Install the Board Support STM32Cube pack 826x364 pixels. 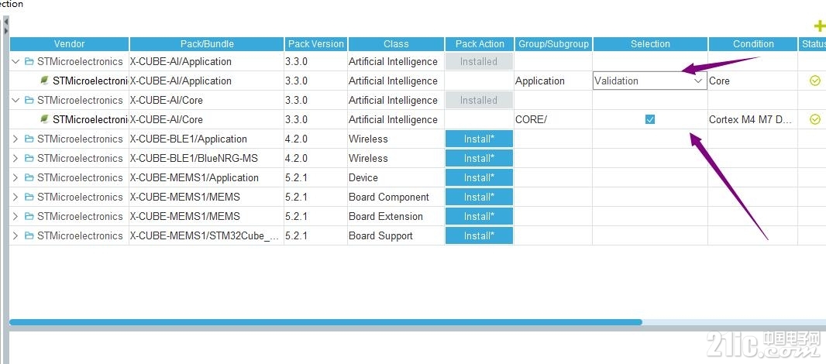click(479, 236)
